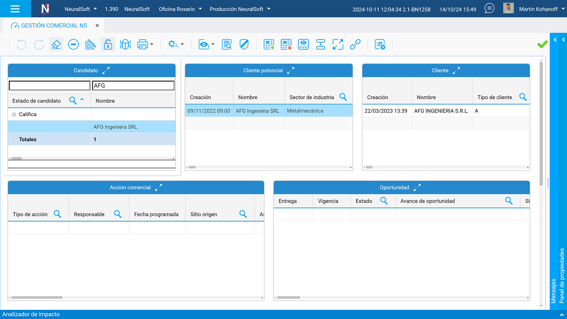Select the eraser clear tool
The image size is (567, 319).
pos(56,45)
